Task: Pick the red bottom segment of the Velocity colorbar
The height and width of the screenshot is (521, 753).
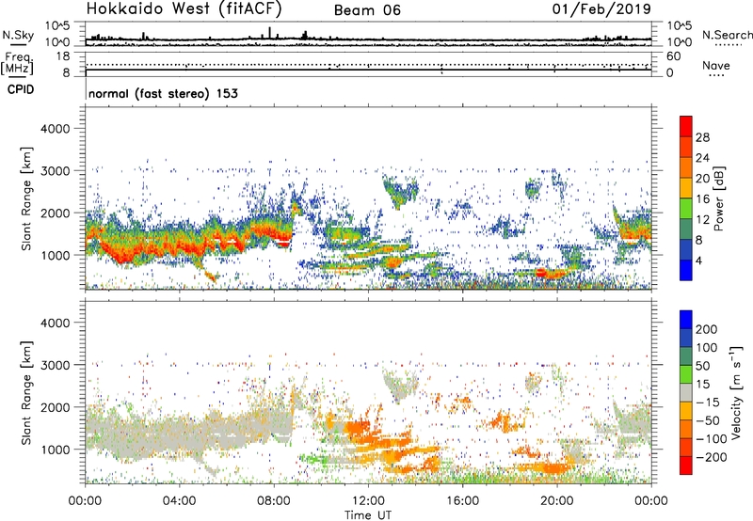Action: tap(686, 466)
